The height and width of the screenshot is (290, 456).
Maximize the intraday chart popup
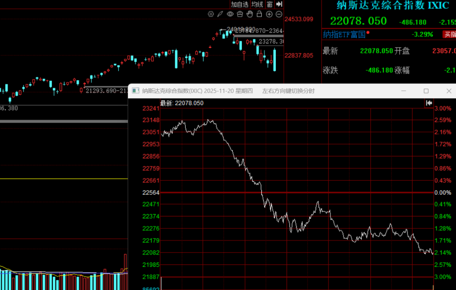tap(426, 91)
